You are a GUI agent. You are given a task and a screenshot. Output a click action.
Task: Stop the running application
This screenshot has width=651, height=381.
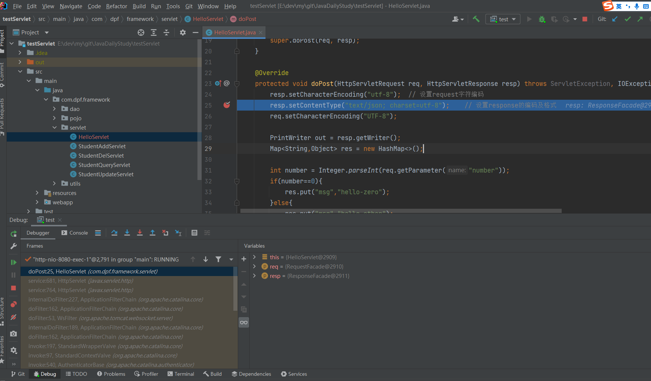click(584, 19)
